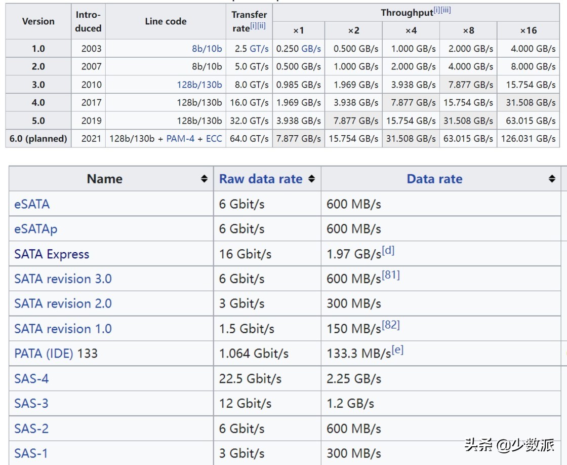Open reference [82] beside 150 MB/s
Viewport: 567px width, 465px height.
(x=390, y=325)
